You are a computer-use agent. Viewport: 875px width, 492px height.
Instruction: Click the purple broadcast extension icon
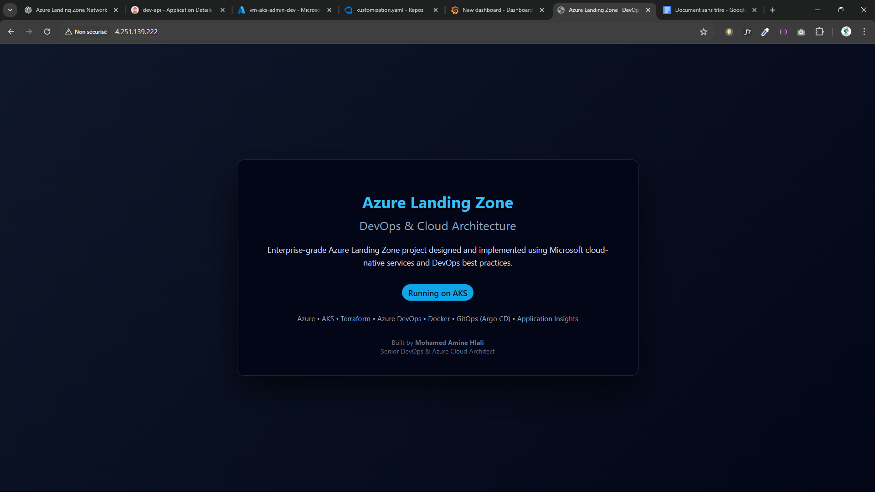783,31
